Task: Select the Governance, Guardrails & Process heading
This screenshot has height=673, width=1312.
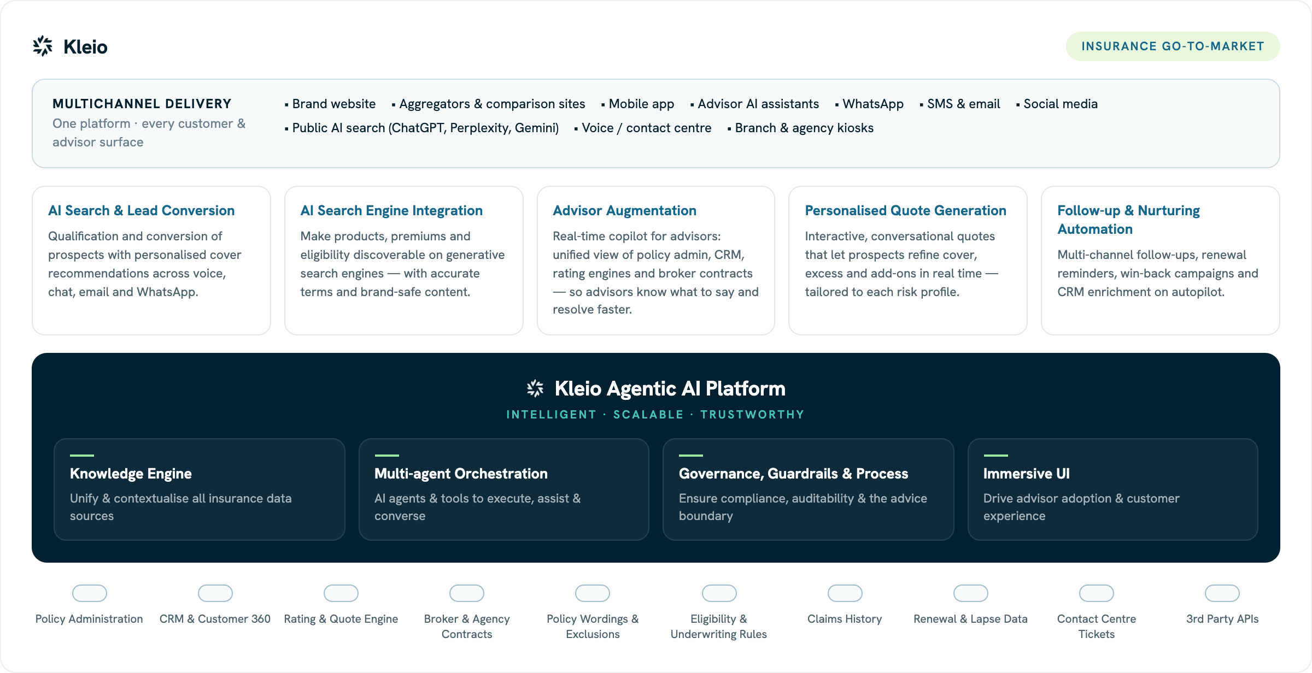Action: point(793,474)
